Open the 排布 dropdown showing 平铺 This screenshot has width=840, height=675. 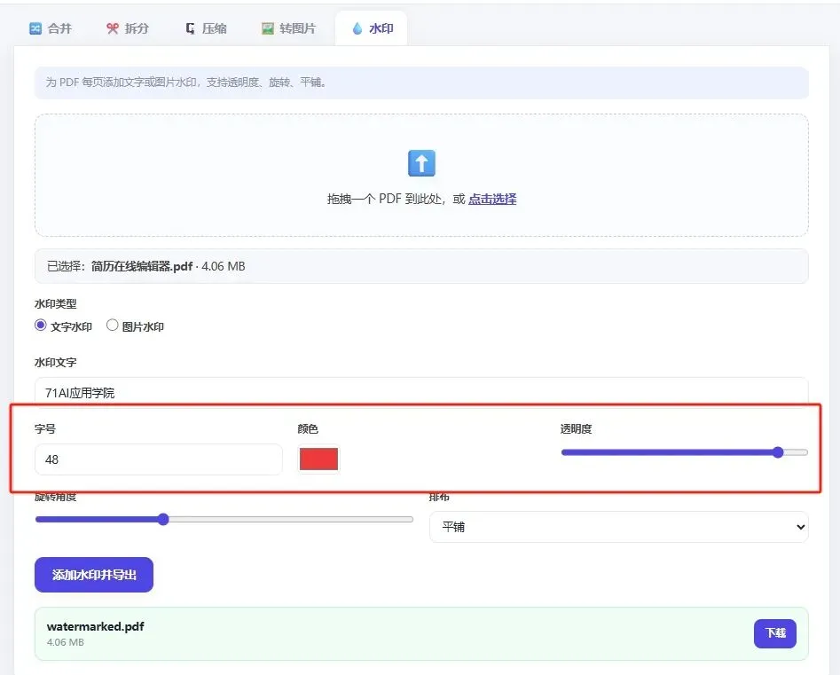(619, 527)
